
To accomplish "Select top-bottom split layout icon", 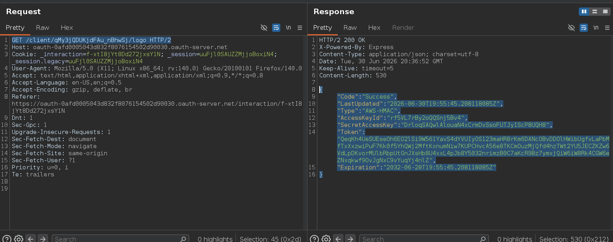I will coord(595,11).
